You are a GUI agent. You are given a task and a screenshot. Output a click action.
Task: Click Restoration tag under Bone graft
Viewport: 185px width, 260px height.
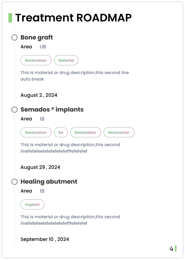(x=36, y=60)
